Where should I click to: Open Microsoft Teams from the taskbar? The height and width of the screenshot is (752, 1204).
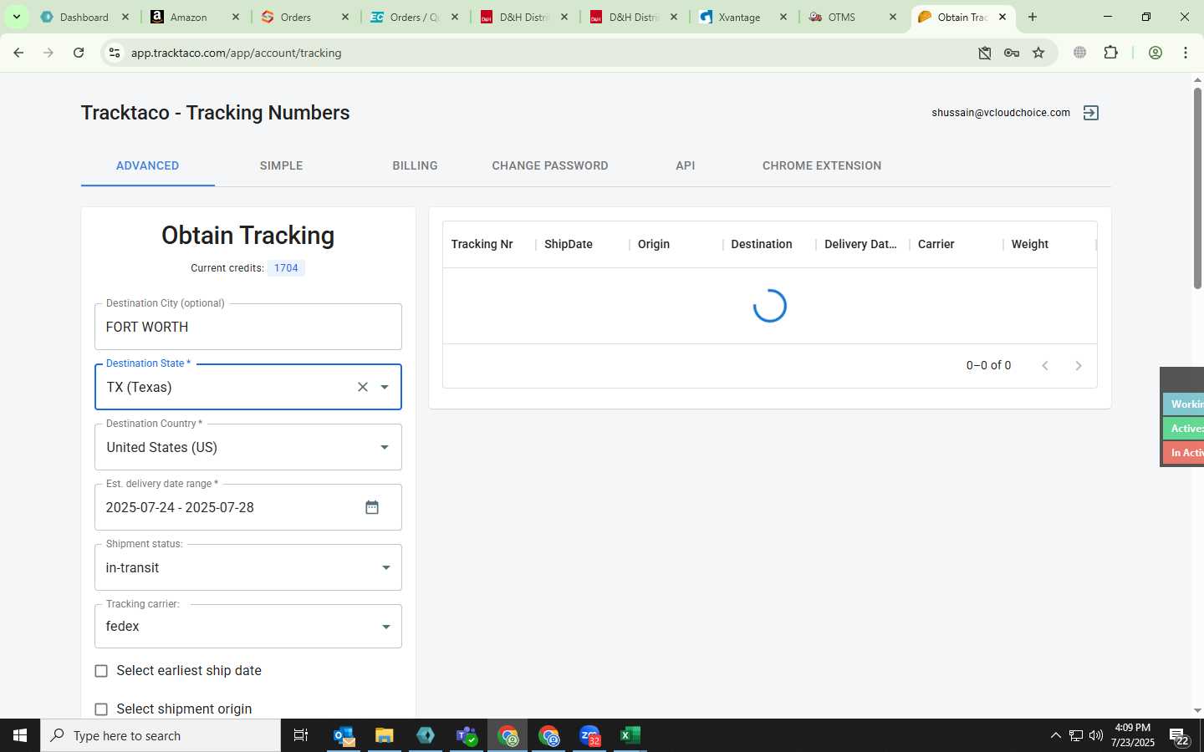467,735
